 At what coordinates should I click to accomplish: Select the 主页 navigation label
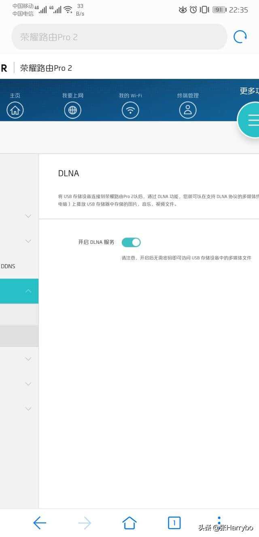click(15, 96)
